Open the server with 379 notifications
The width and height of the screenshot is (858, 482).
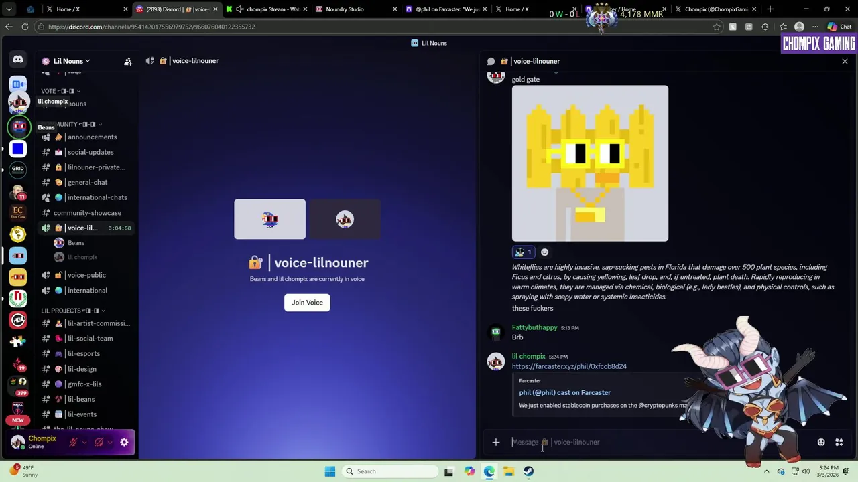point(18,384)
